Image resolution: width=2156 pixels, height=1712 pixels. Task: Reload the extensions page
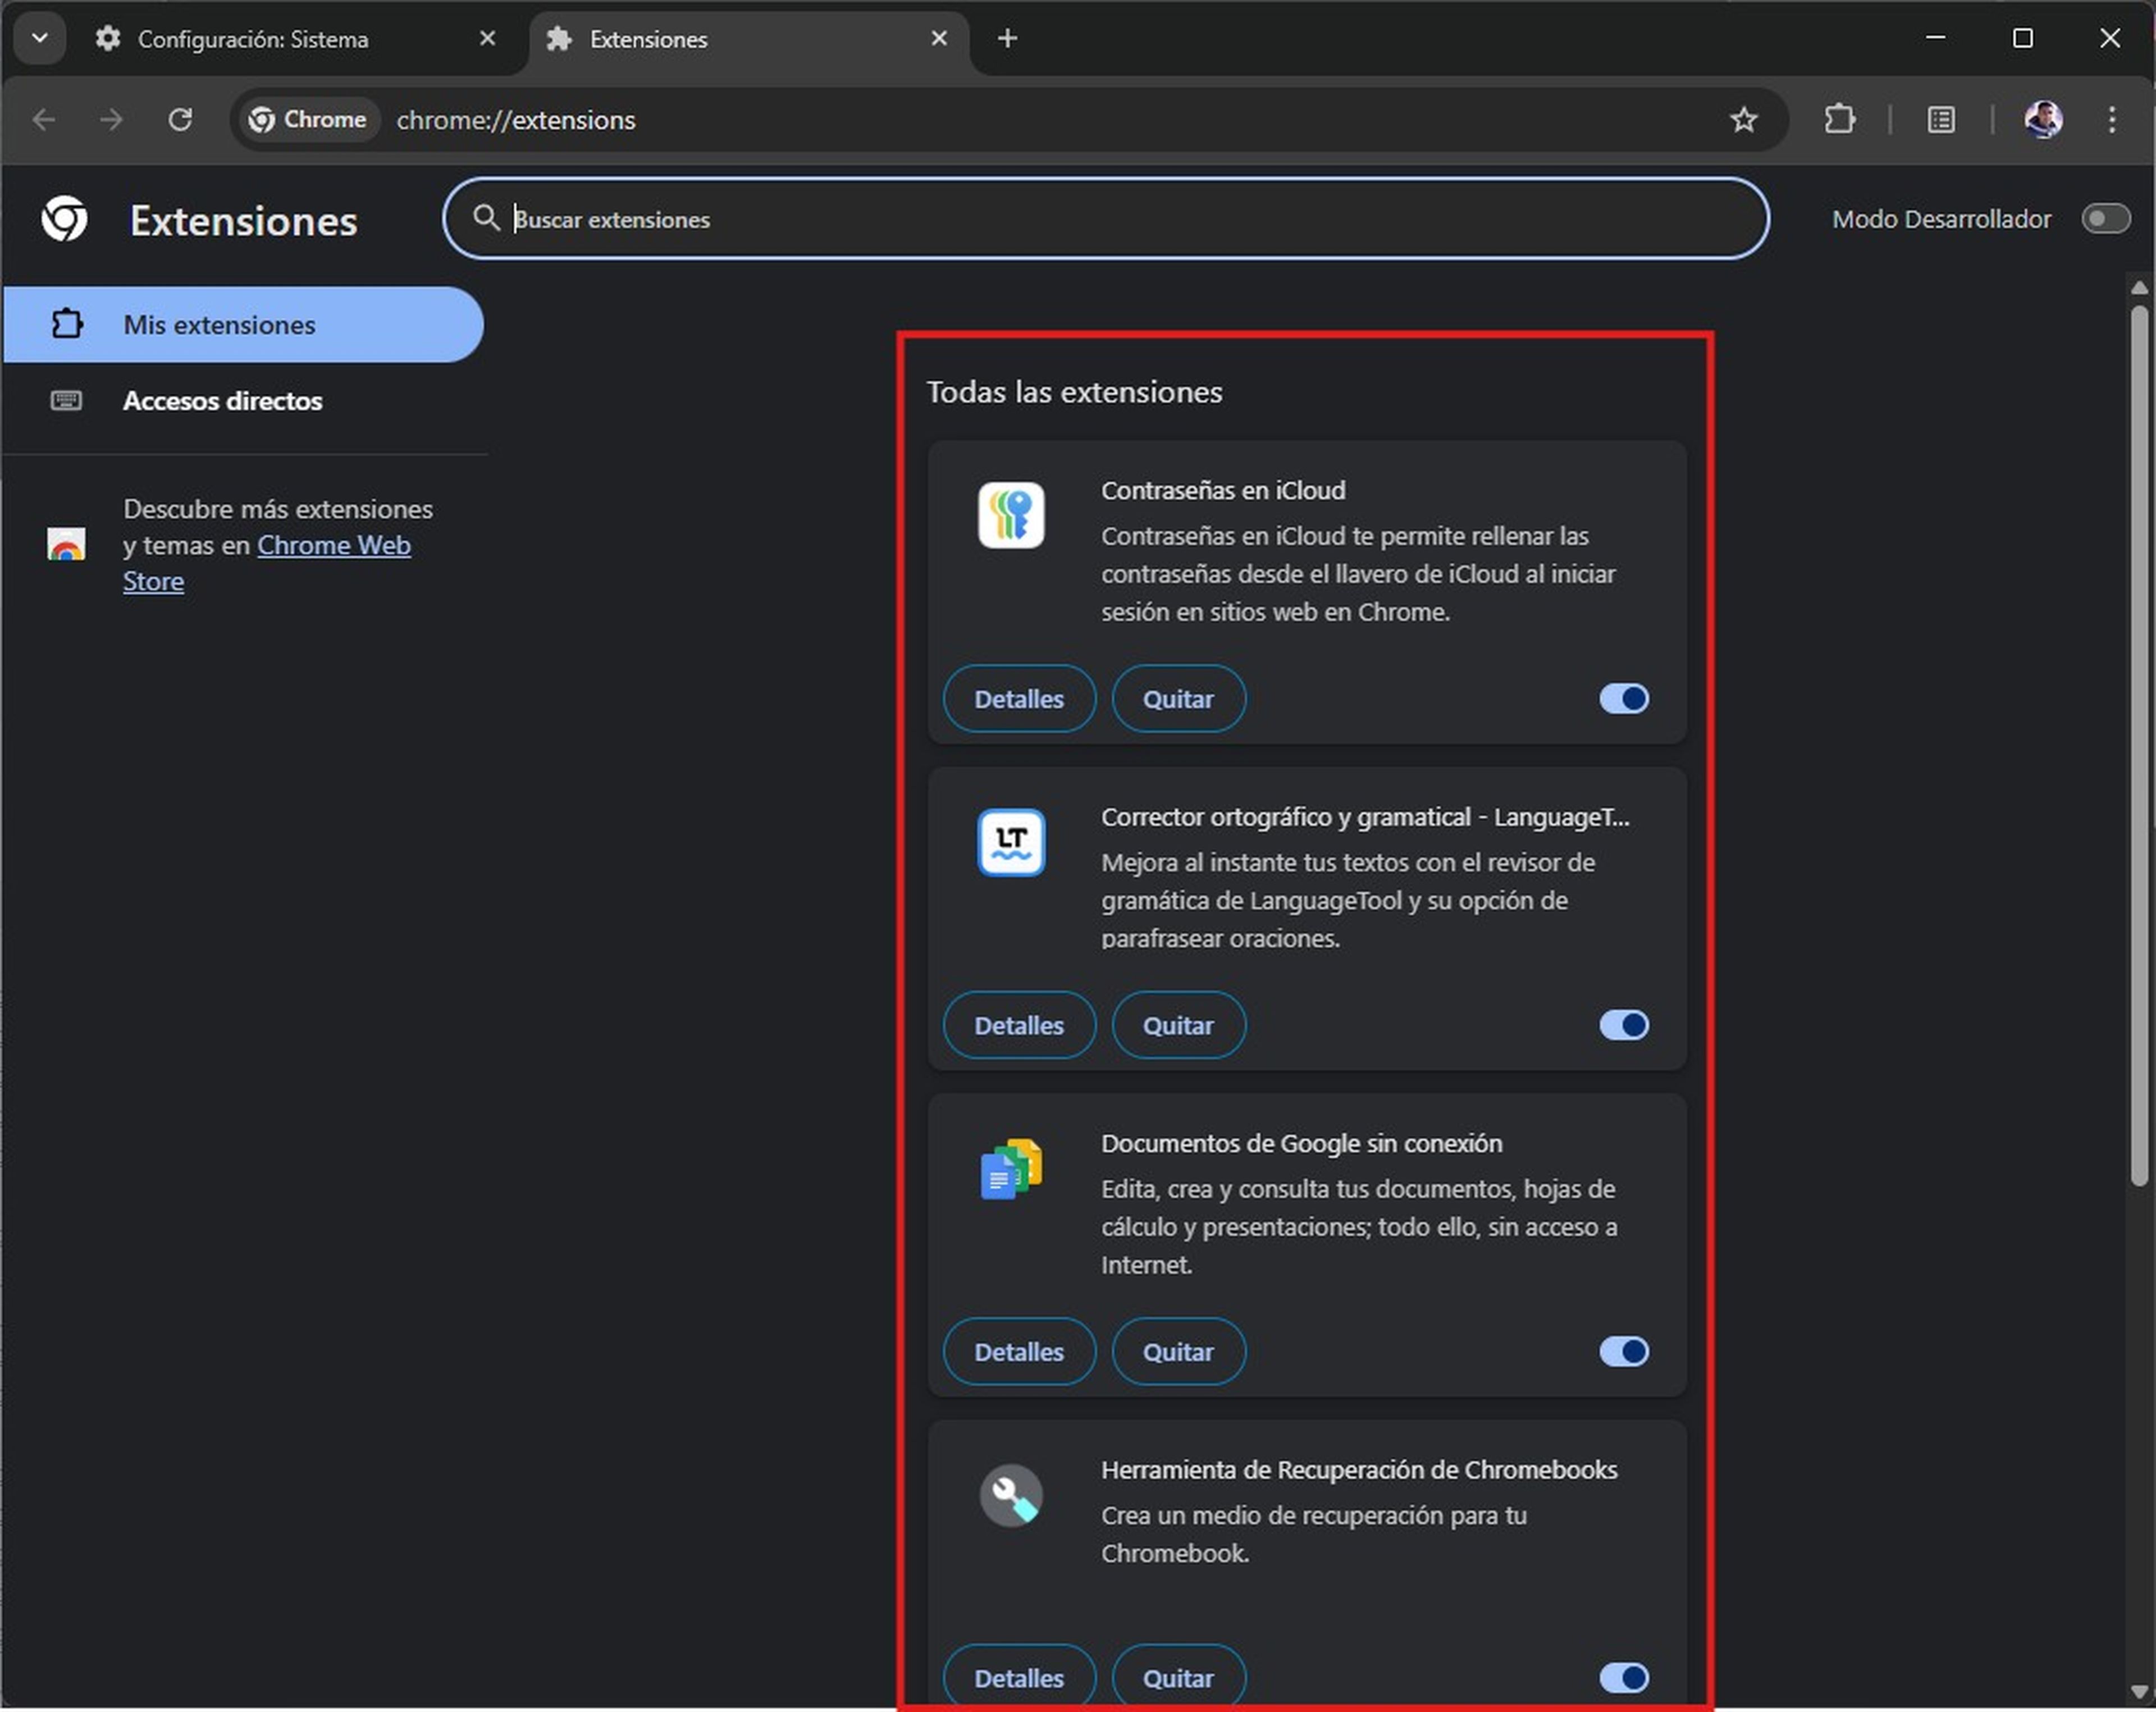click(x=180, y=120)
